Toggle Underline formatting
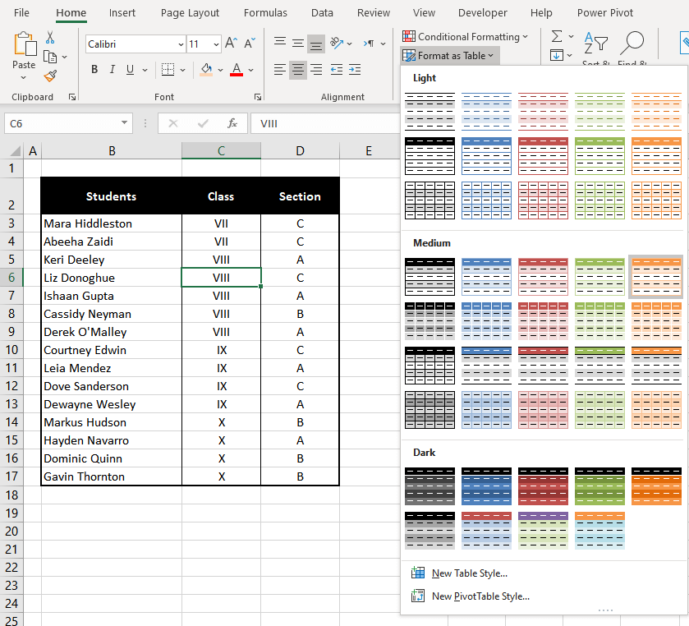 tap(129, 69)
